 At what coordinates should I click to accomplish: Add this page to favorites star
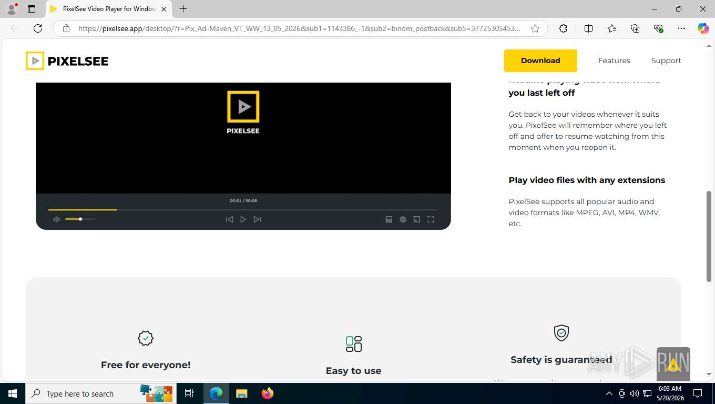[535, 28]
